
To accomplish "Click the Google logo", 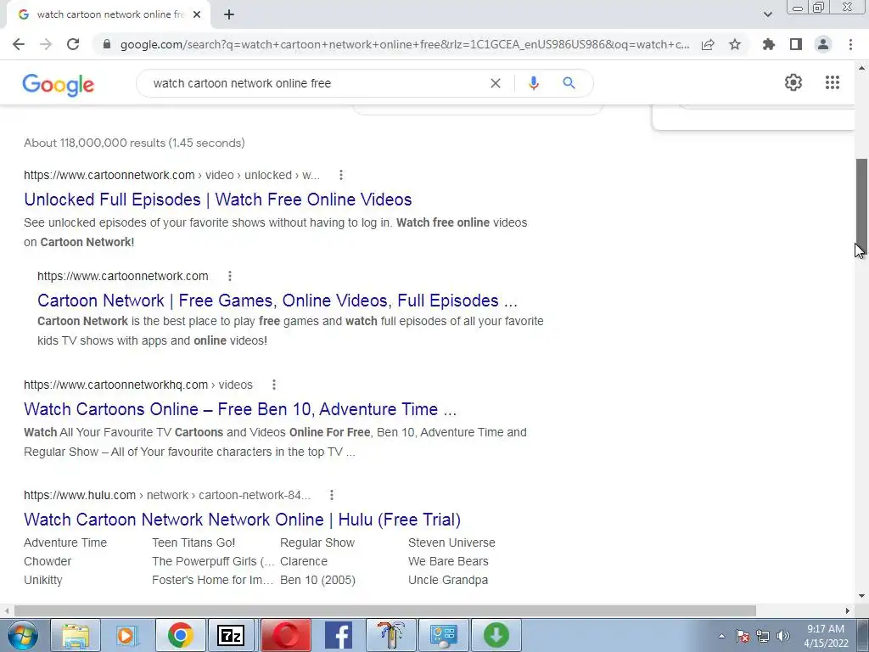I will click(x=59, y=84).
